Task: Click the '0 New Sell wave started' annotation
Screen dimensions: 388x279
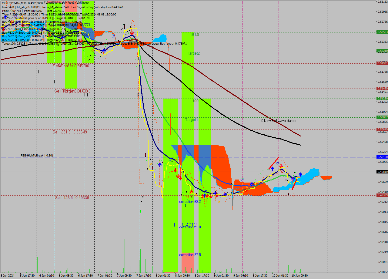Action: click(279, 121)
